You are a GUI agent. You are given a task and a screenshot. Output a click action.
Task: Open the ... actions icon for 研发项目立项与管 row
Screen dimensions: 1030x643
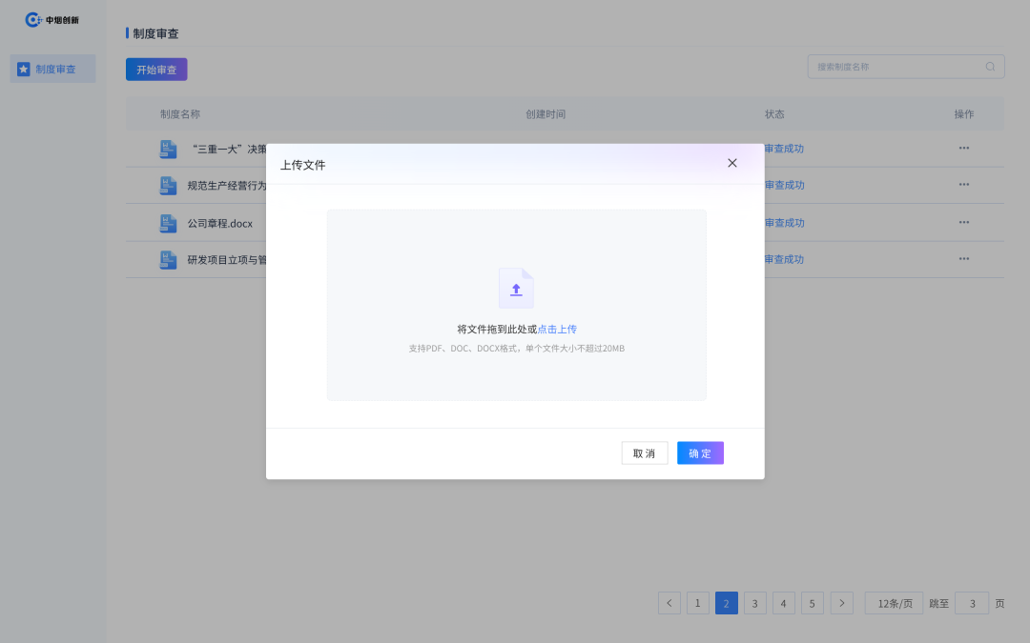click(x=963, y=259)
